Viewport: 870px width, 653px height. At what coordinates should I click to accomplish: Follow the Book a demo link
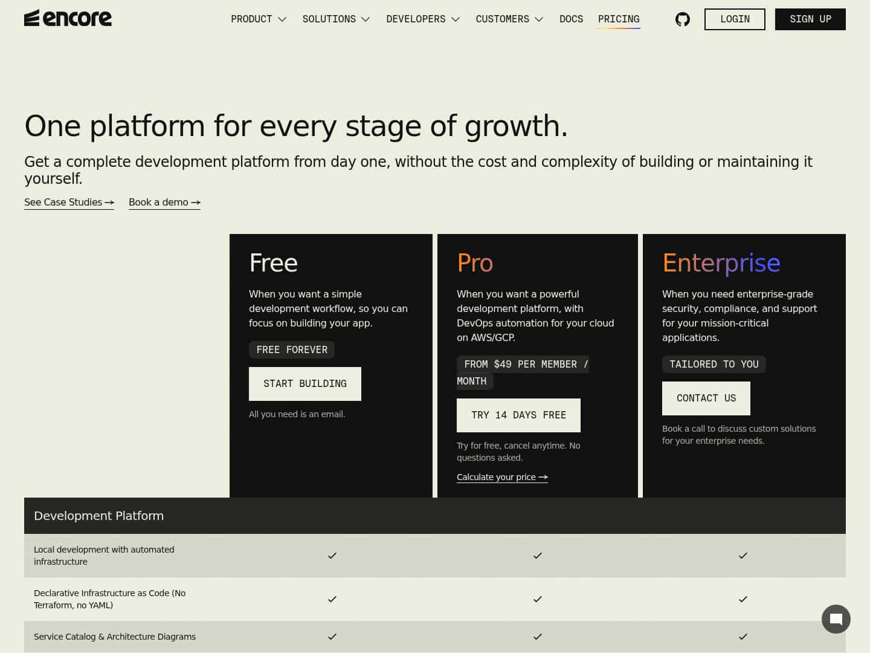pyautogui.click(x=164, y=203)
